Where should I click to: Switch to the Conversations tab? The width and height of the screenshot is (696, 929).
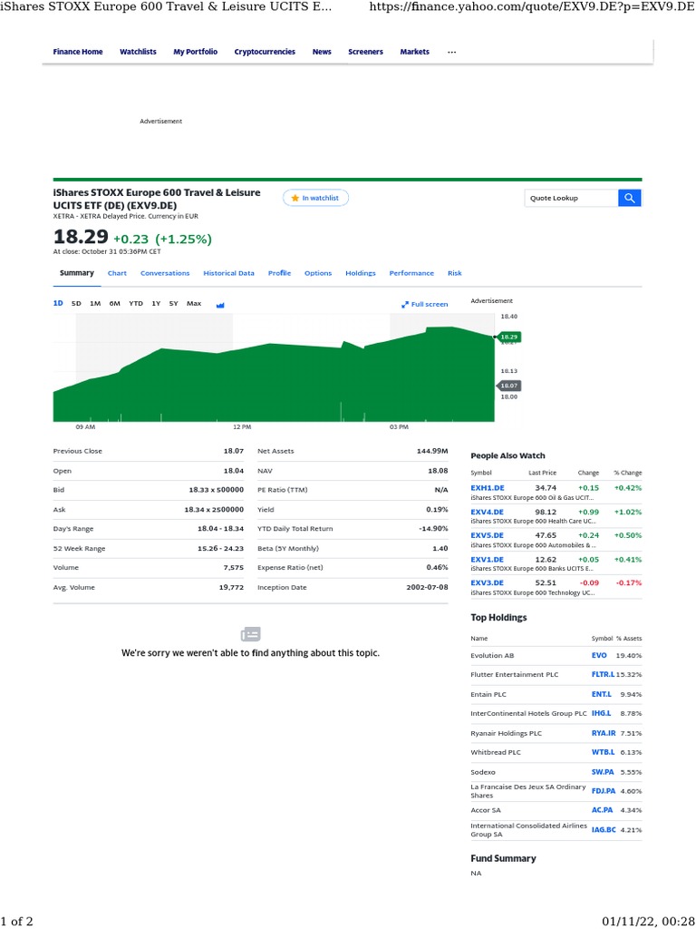165,273
